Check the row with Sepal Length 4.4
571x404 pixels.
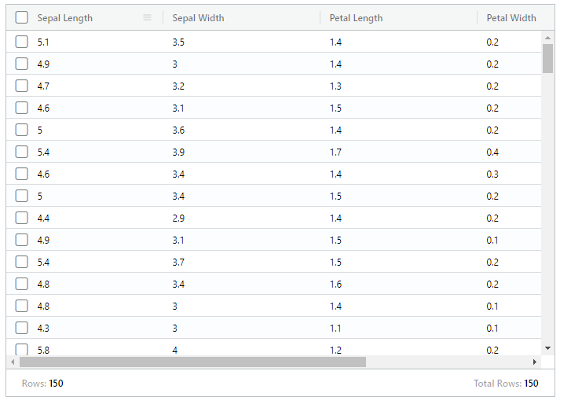(22, 218)
